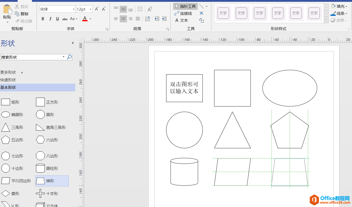Screen dimensions: 352x207
Task: Increase font size with the grow-font icon
Action: tap(97, 9)
